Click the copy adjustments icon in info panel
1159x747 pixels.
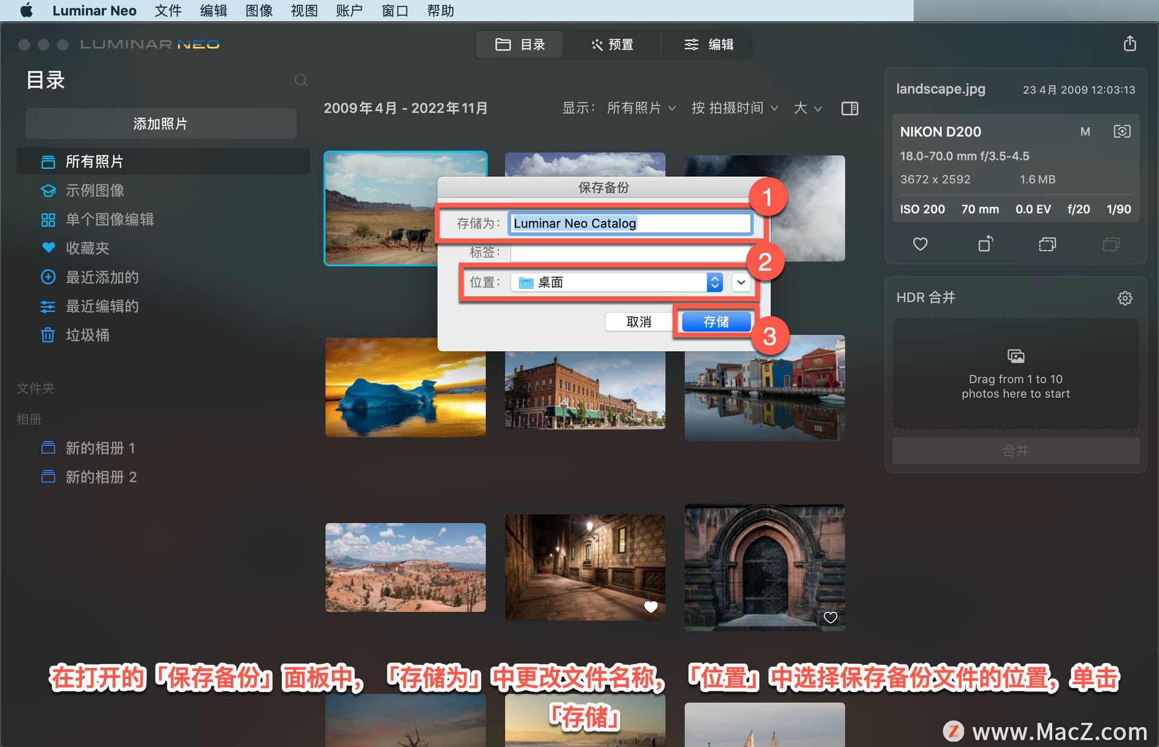tap(1047, 244)
